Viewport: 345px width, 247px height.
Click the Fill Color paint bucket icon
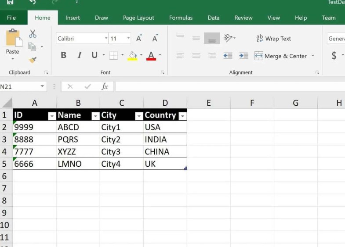point(132,56)
